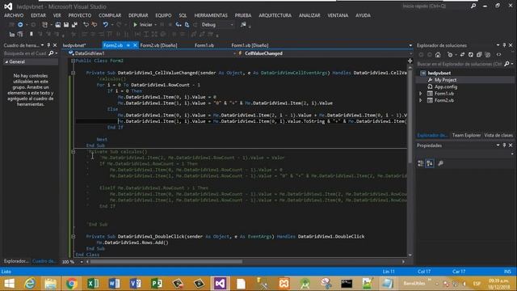
Task: Open the EDITAR menu
Action: 38,15
